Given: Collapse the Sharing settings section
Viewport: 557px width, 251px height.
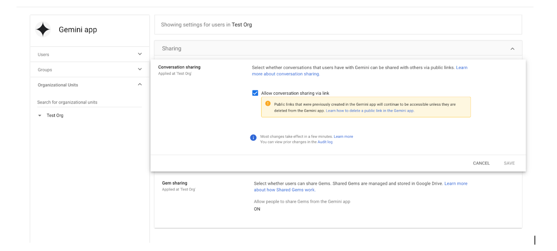Looking at the screenshot, I should click(x=513, y=48).
